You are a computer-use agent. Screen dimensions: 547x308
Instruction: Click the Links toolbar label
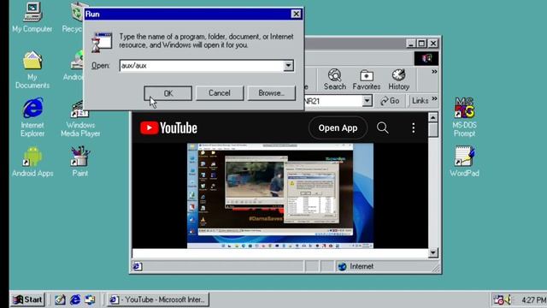420,101
